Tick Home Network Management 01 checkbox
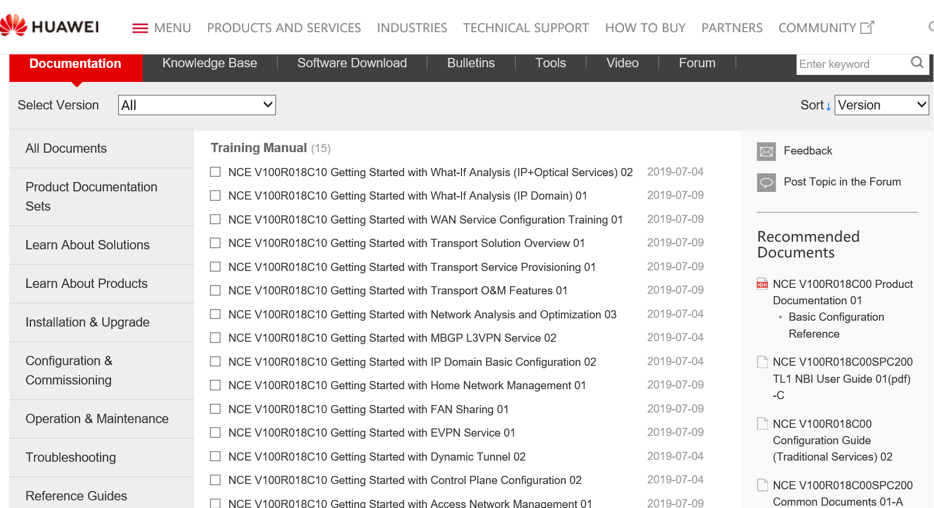The image size is (934, 508). click(x=215, y=385)
